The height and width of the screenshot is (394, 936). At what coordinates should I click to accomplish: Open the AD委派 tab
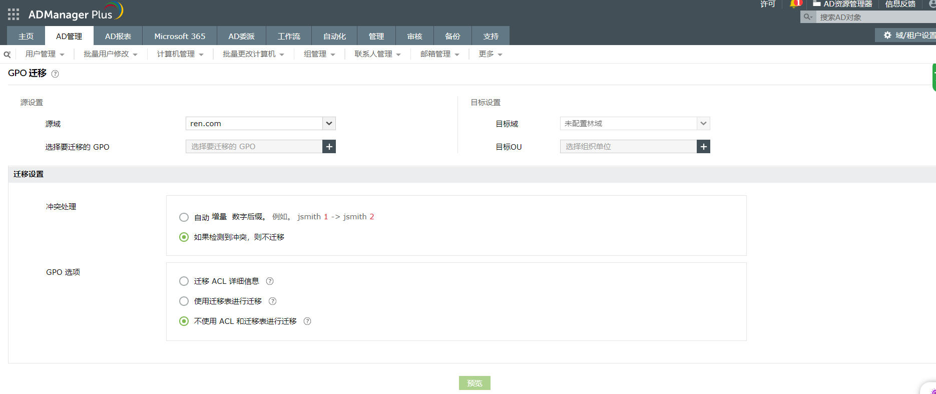click(x=241, y=36)
